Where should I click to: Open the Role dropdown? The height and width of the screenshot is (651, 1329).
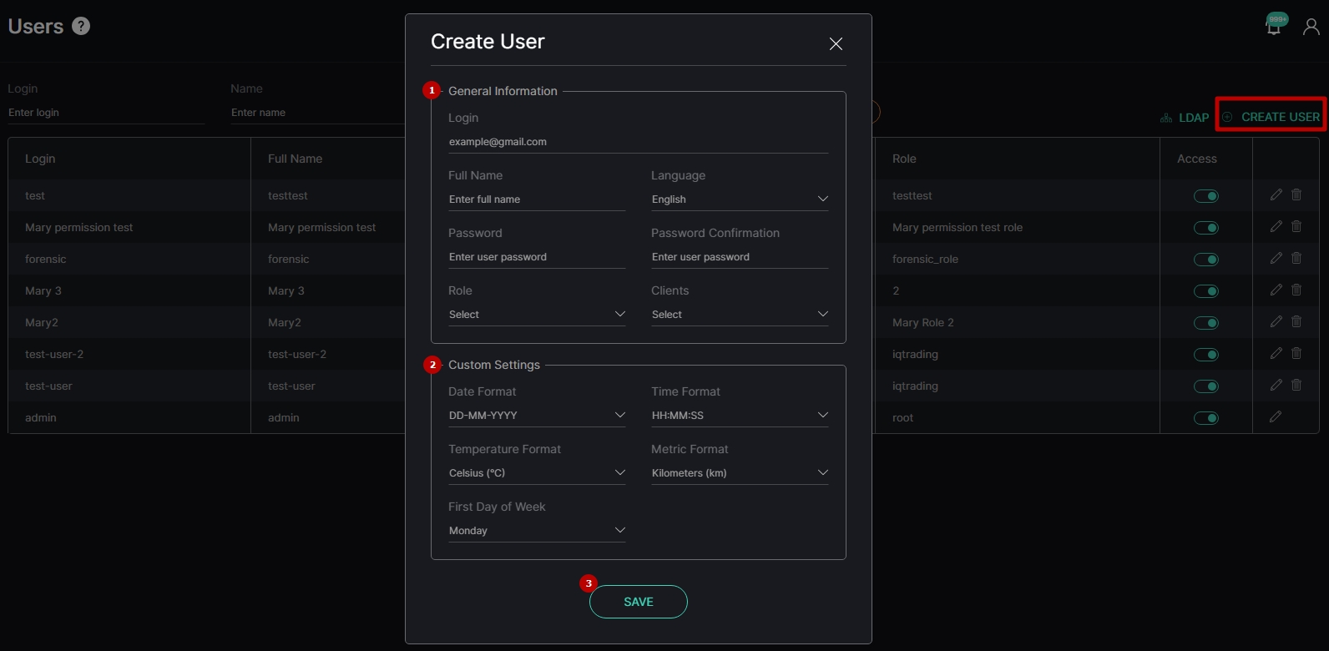pyautogui.click(x=537, y=315)
